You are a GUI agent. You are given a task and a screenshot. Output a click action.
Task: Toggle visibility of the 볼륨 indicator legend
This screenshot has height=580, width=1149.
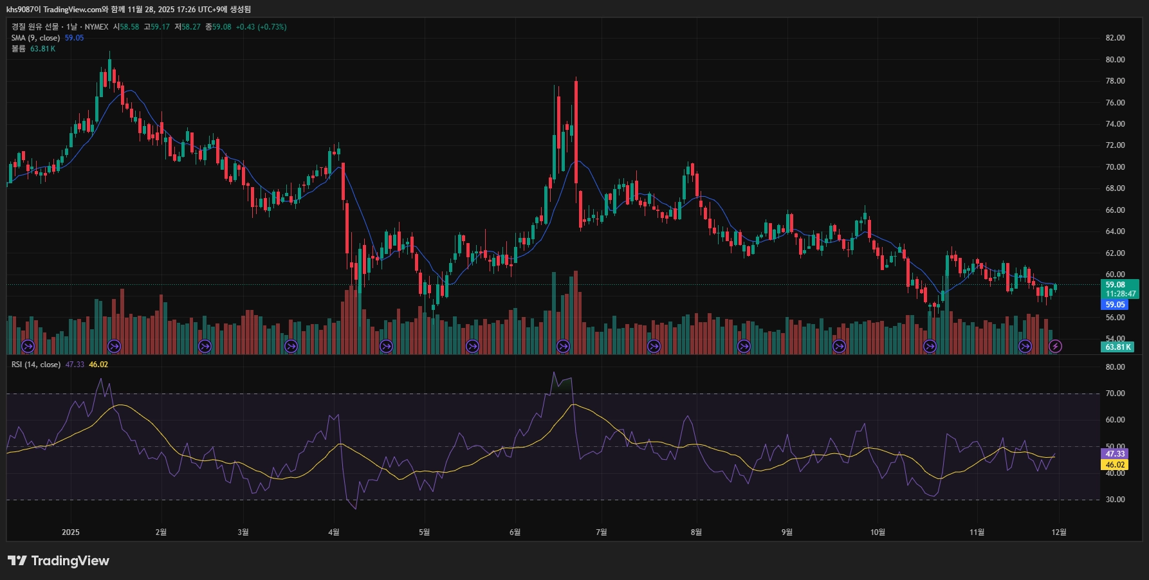click(18, 48)
